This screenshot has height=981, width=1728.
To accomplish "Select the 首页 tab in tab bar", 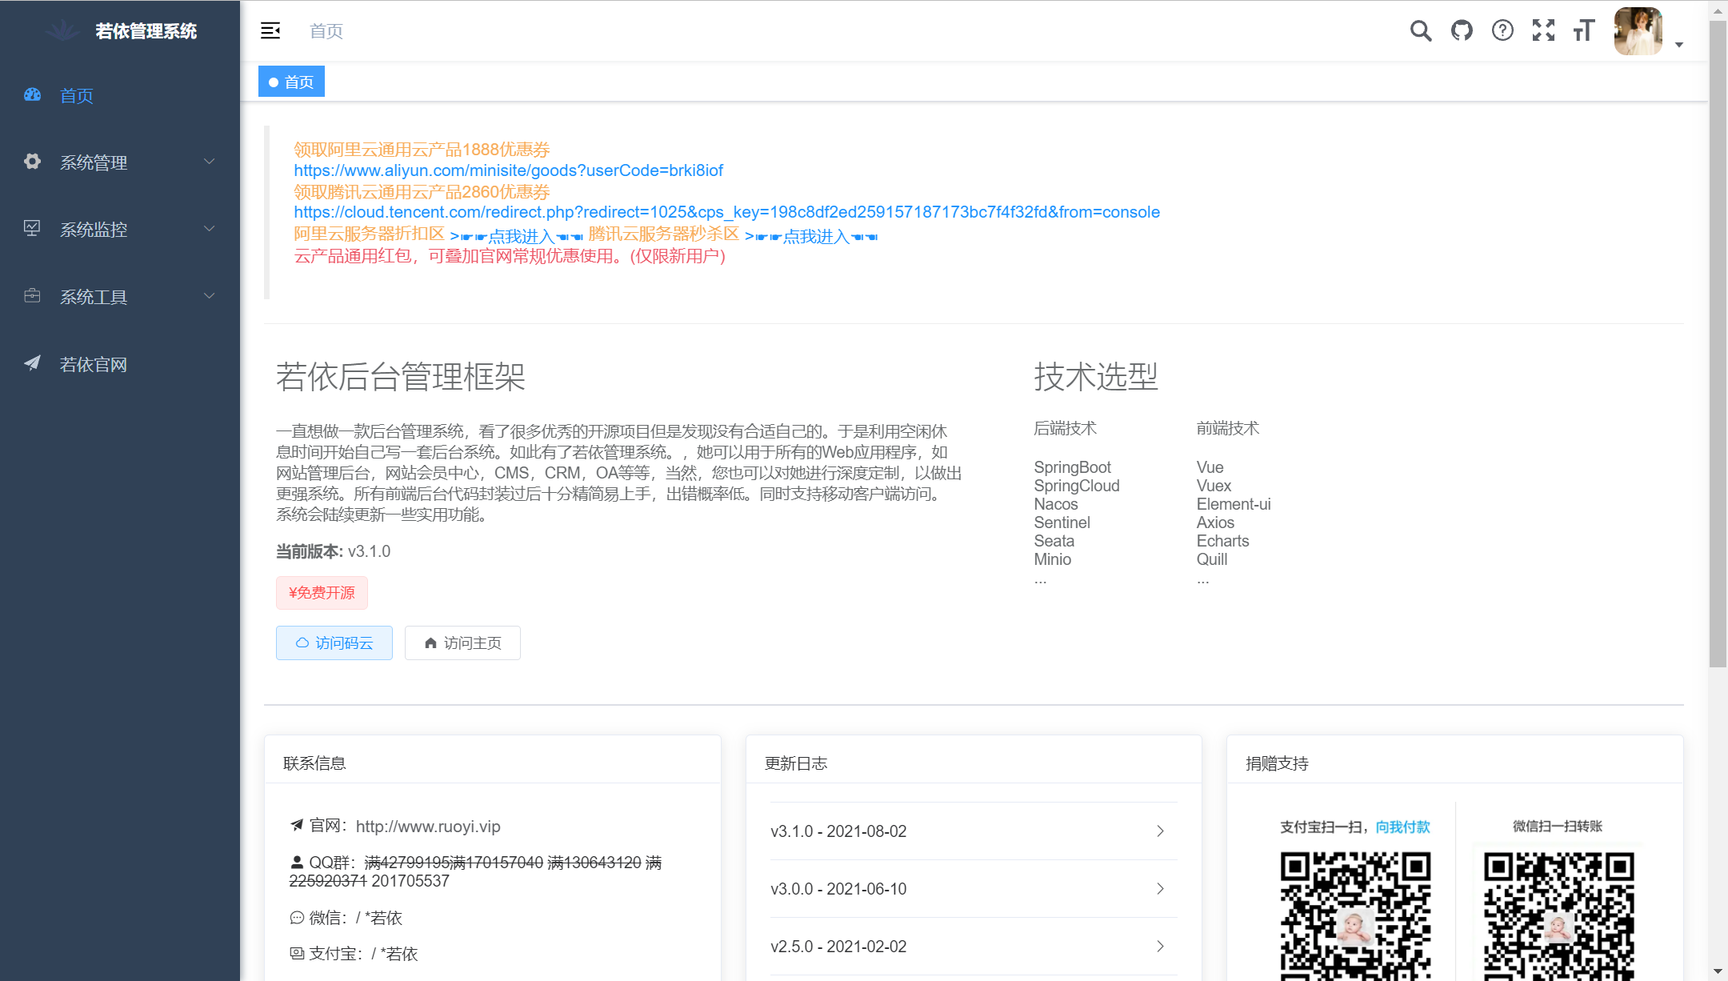I will pos(291,81).
